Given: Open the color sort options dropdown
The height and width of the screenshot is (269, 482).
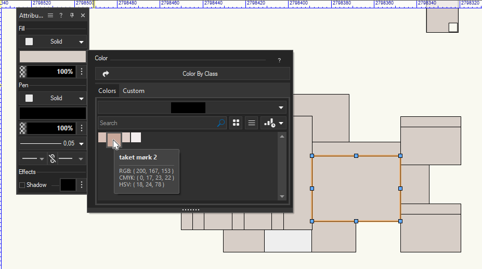Looking at the screenshot, I should coord(273,123).
